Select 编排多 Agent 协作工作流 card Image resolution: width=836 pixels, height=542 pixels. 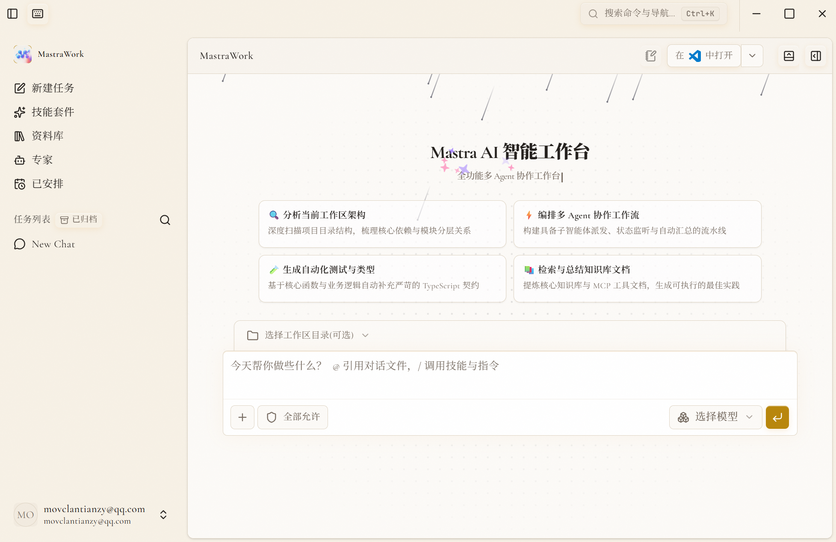[637, 224]
